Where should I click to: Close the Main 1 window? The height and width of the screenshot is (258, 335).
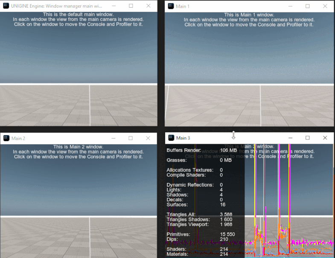325,6
